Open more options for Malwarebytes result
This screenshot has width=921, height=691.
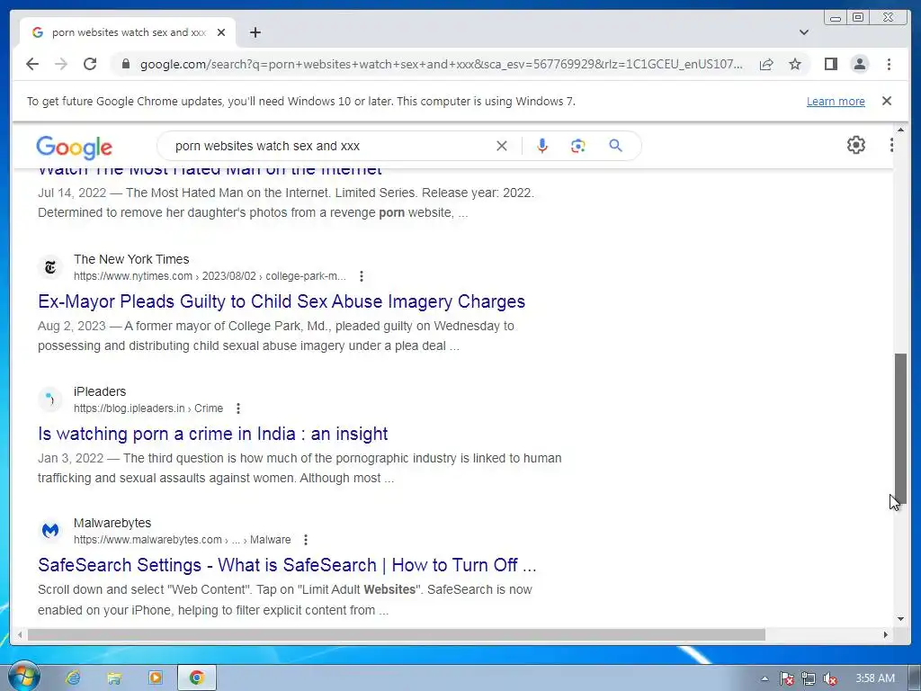[x=306, y=540]
